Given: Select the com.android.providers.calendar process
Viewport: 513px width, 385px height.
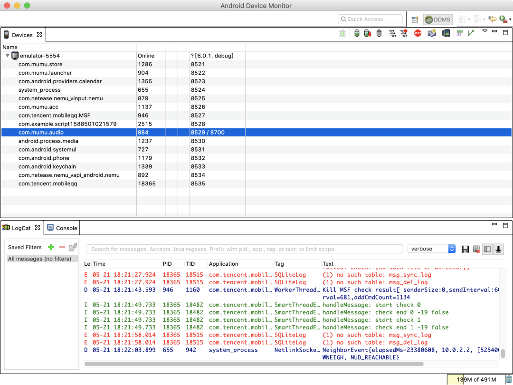Looking at the screenshot, I should (256, 81).
